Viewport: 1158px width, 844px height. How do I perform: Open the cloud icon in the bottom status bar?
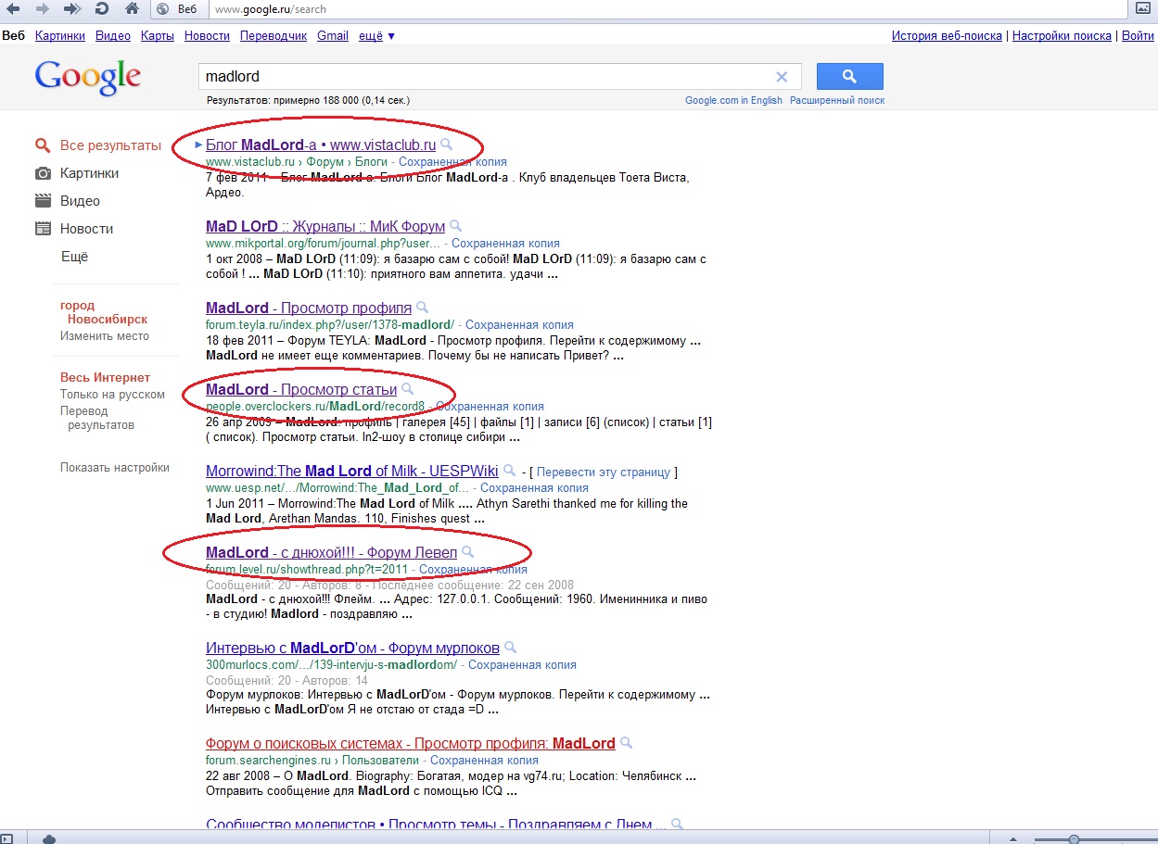(49, 838)
